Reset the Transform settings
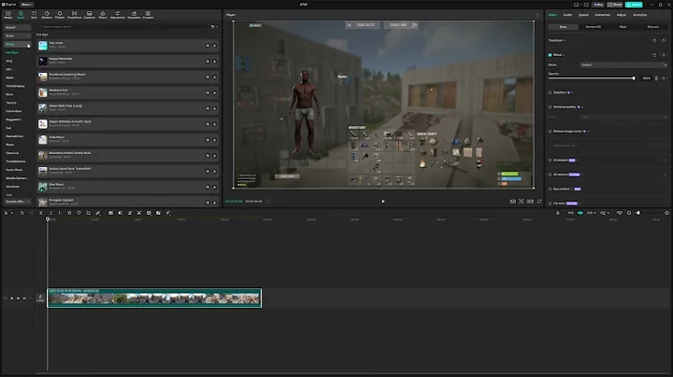This screenshot has width=673, height=377. click(x=654, y=41)
